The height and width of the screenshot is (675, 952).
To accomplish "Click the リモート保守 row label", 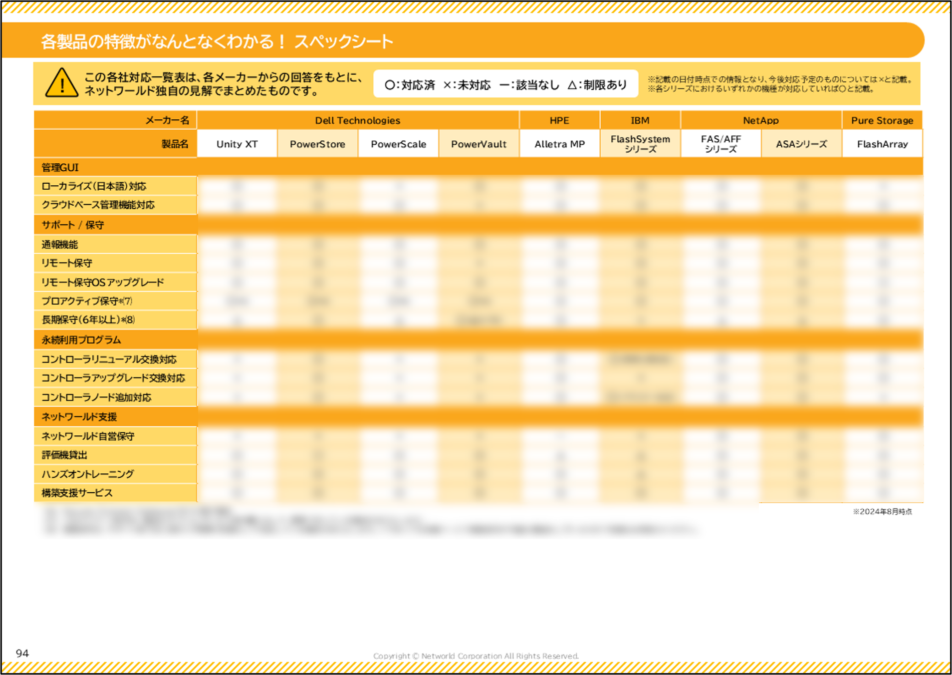I will pos(115,263).
